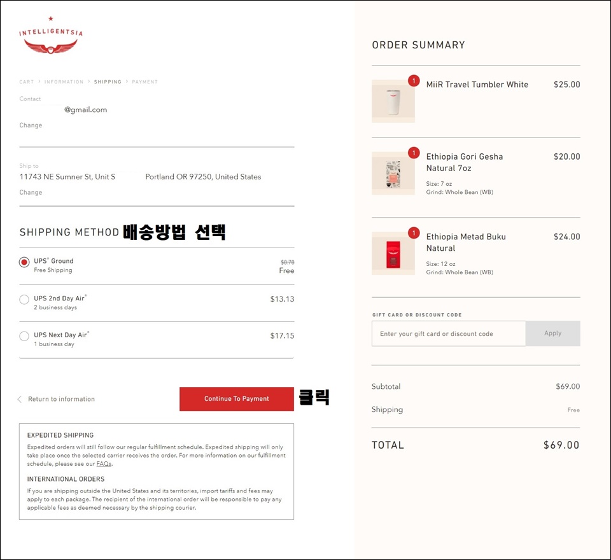Click Continue To Payment button
This screenshot has width=611, height=560.
click(237, 398)
